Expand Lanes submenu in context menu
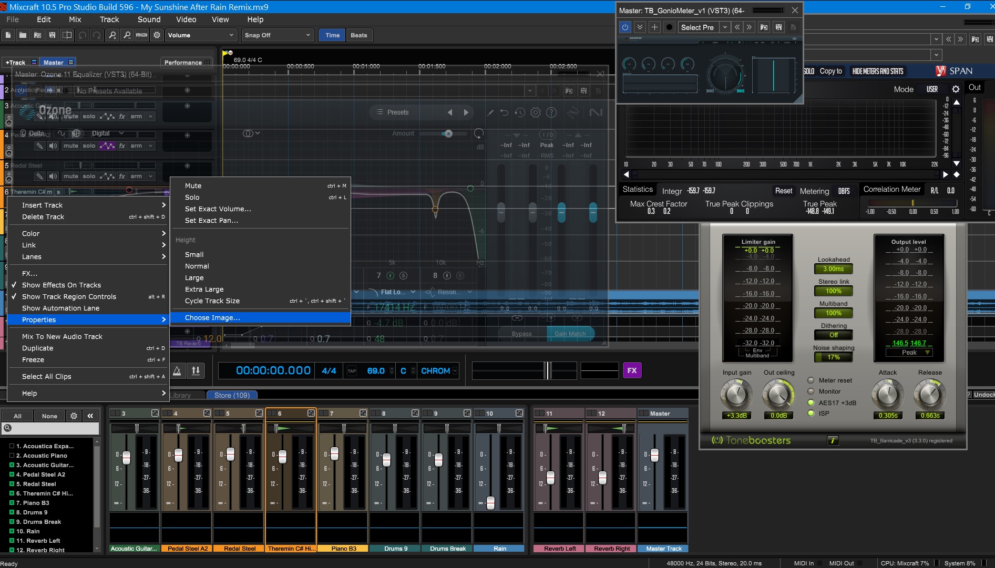Screen dimensions: 995x568 pos(88,257)
